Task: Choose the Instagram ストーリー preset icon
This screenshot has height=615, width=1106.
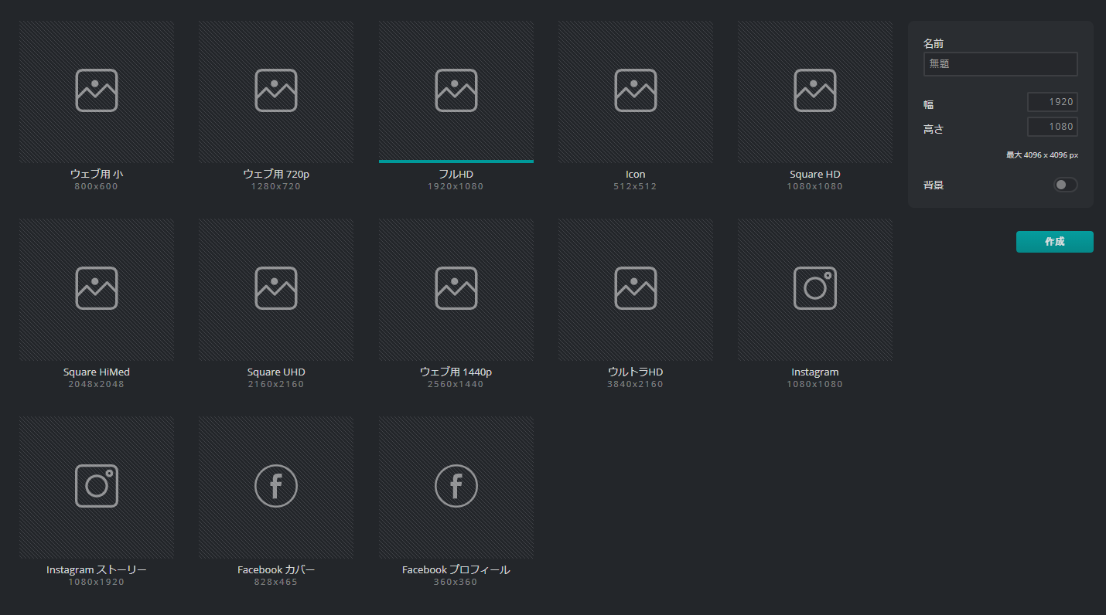Action: [x=97, y=486]
